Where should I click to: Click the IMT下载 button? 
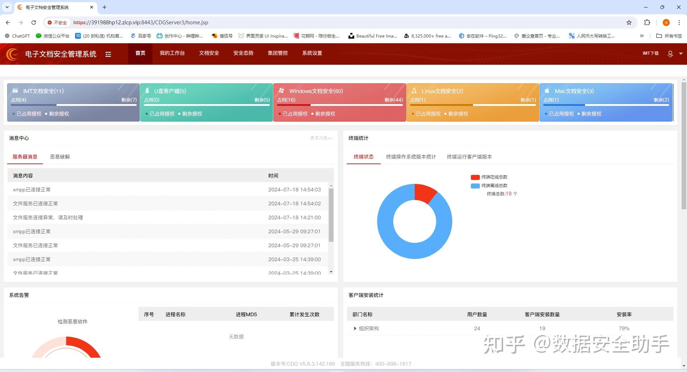click(x=650, y=53)
